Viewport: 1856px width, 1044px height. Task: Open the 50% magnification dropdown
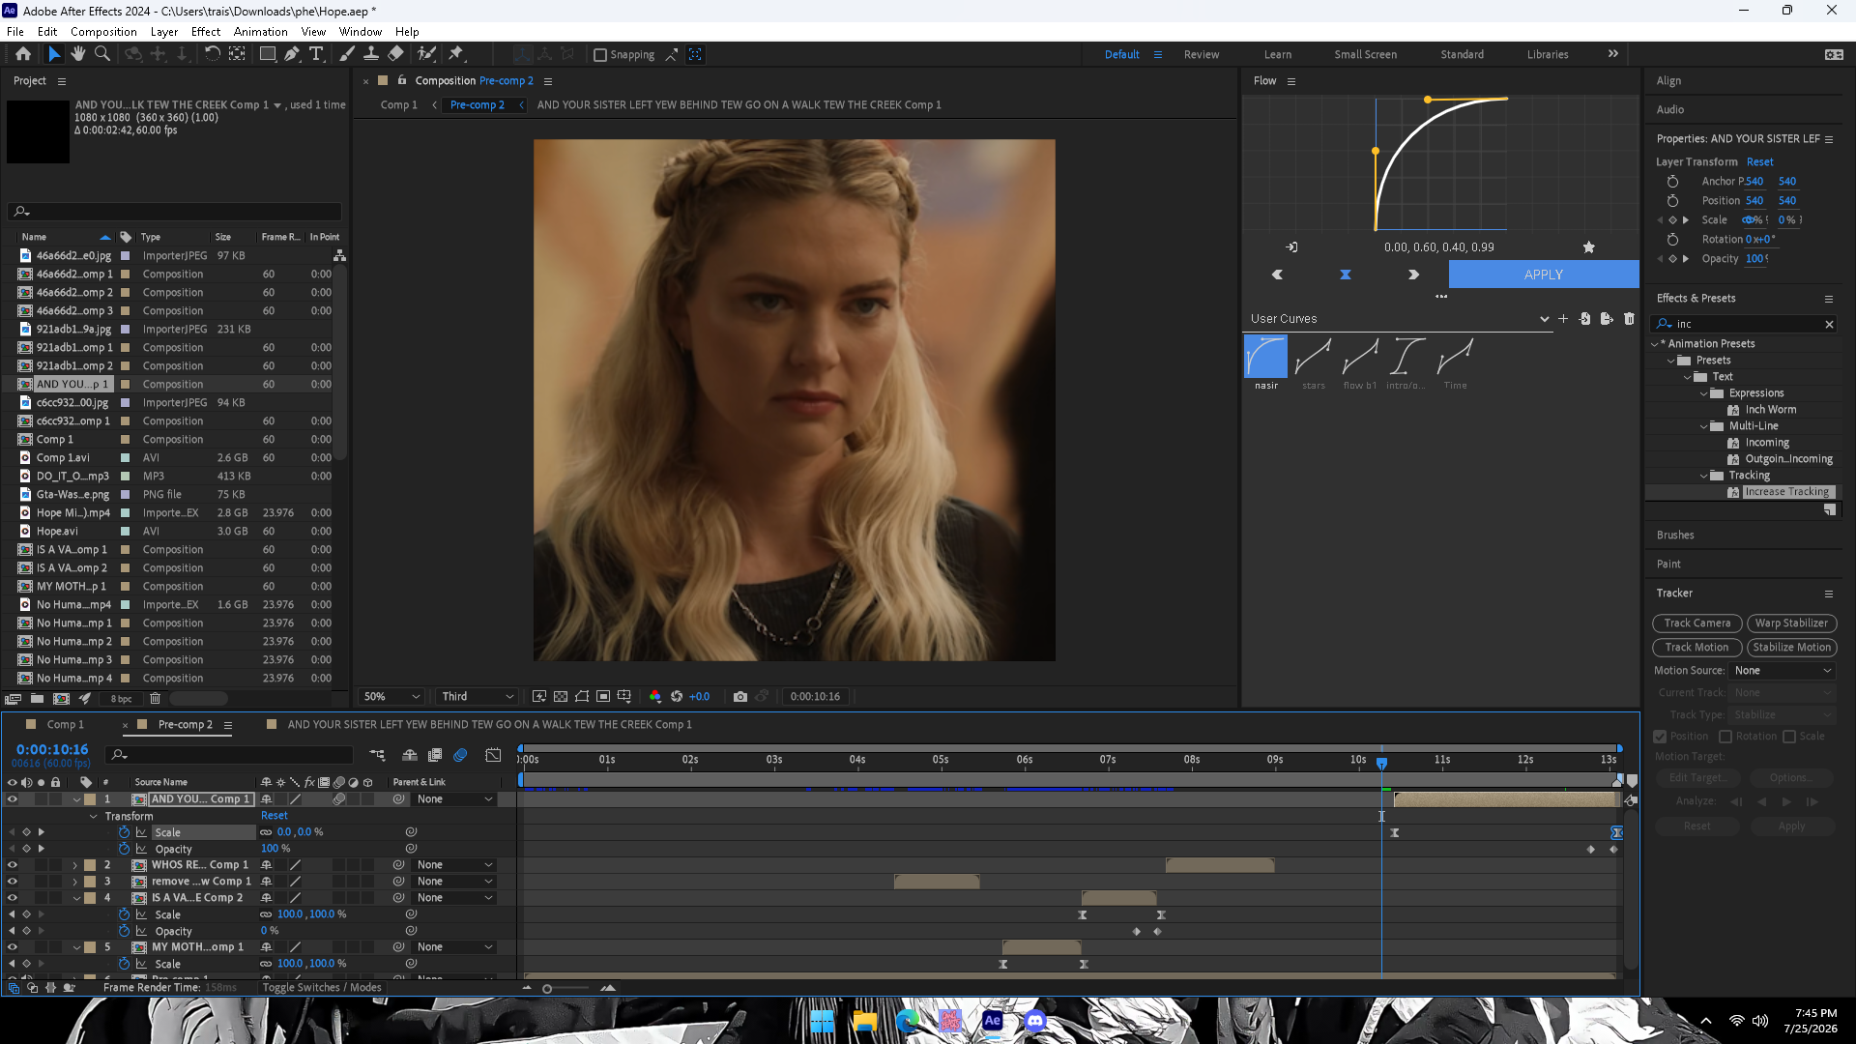pos(391,696)
